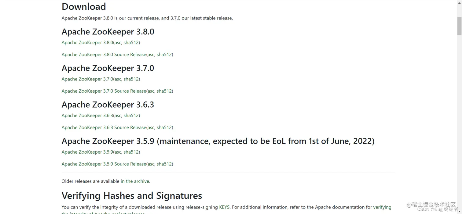
Task: Open sha512 link beside 3.7.0 Source Release
Action: click(164, 91)
